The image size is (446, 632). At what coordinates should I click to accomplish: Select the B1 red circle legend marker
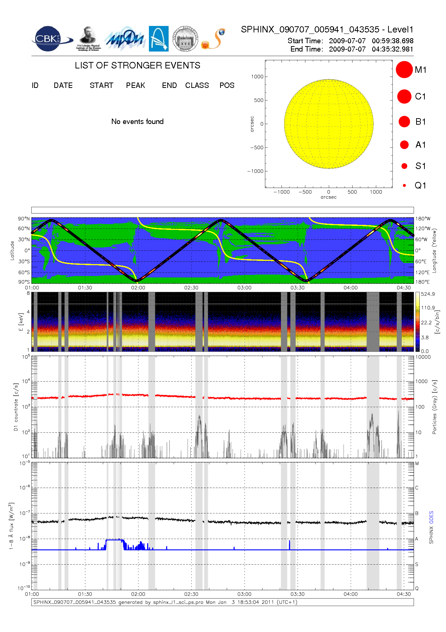pyautogui.click(x=404, y=122)
